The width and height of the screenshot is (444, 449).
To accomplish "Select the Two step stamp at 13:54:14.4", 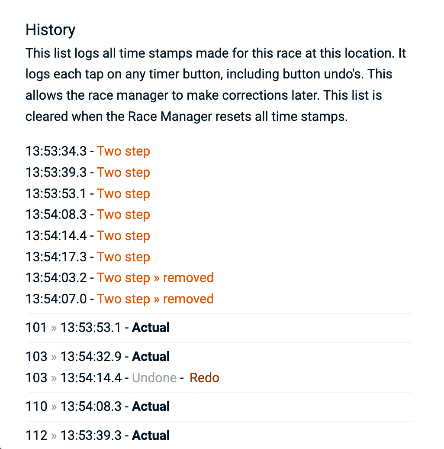I will coord(123,236).
